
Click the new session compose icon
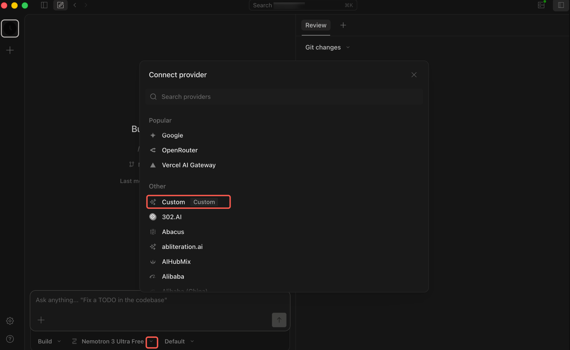(x=60, y=5)
